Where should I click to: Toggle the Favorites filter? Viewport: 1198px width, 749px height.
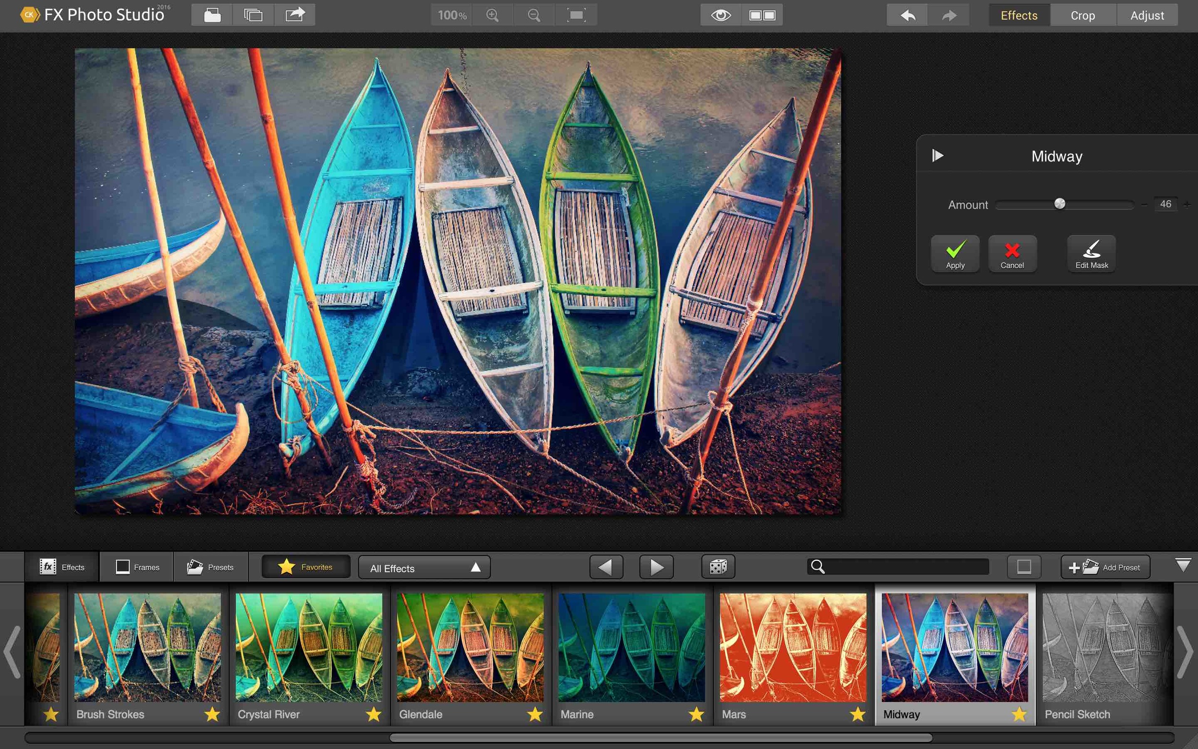(x=306, y=567)
